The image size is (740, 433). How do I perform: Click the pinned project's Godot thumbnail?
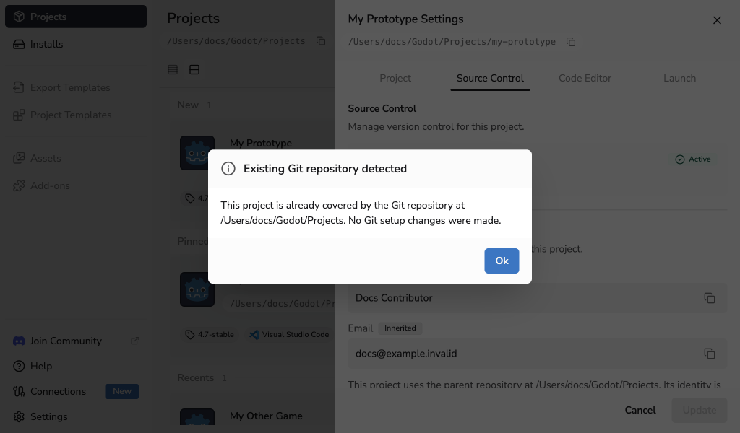coord(197,289)
